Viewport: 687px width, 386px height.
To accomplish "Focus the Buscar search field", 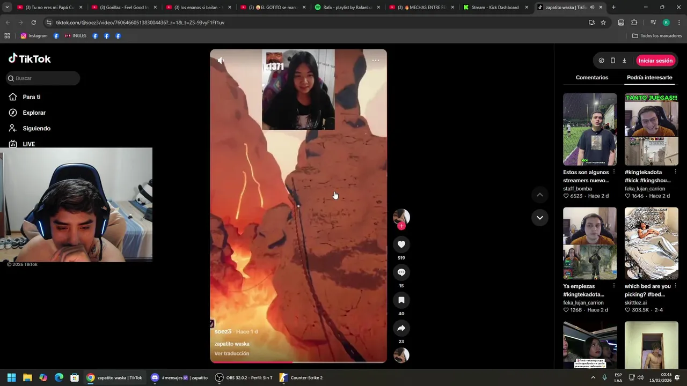I will 43,78.
